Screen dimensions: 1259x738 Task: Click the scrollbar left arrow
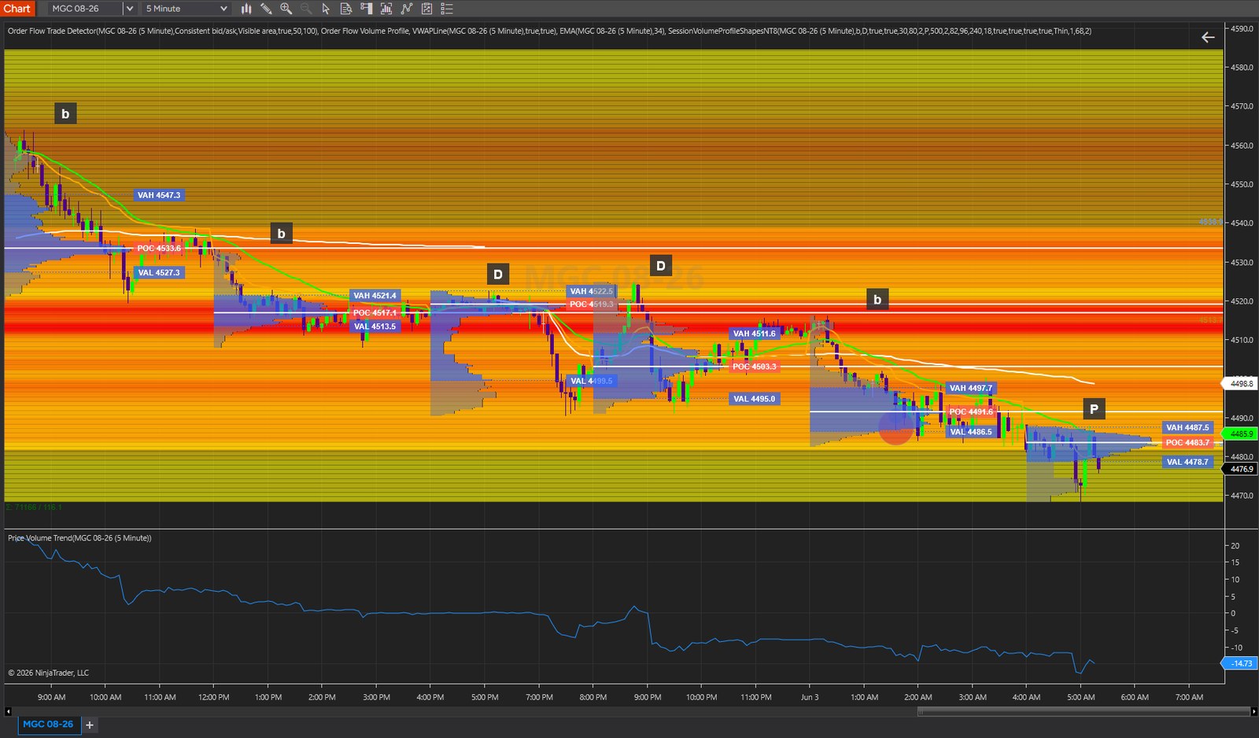coord(8,711)
